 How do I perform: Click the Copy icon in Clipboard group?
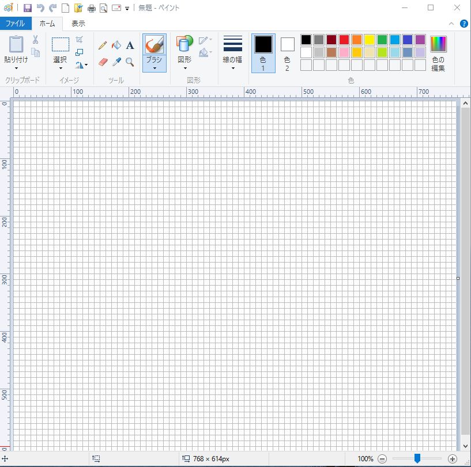35,52
